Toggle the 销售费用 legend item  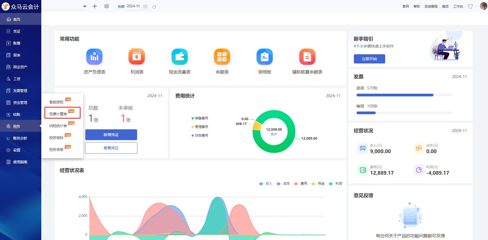[x=200, y=118]
